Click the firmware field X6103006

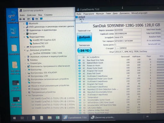coord(128,30)
